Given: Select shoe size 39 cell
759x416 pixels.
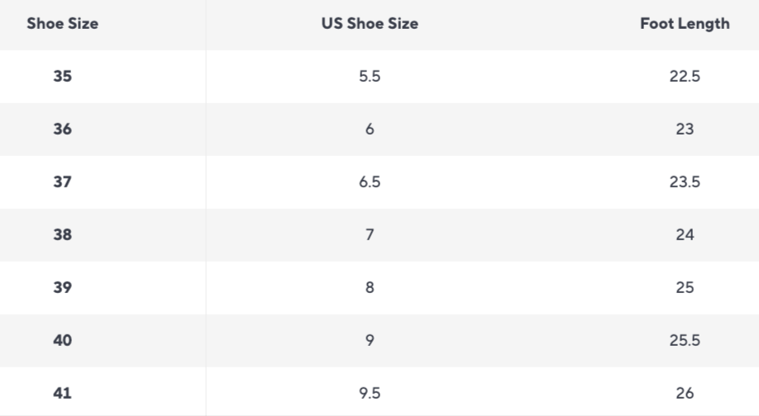Looking at the screenshot, I should tap(62, 288).
